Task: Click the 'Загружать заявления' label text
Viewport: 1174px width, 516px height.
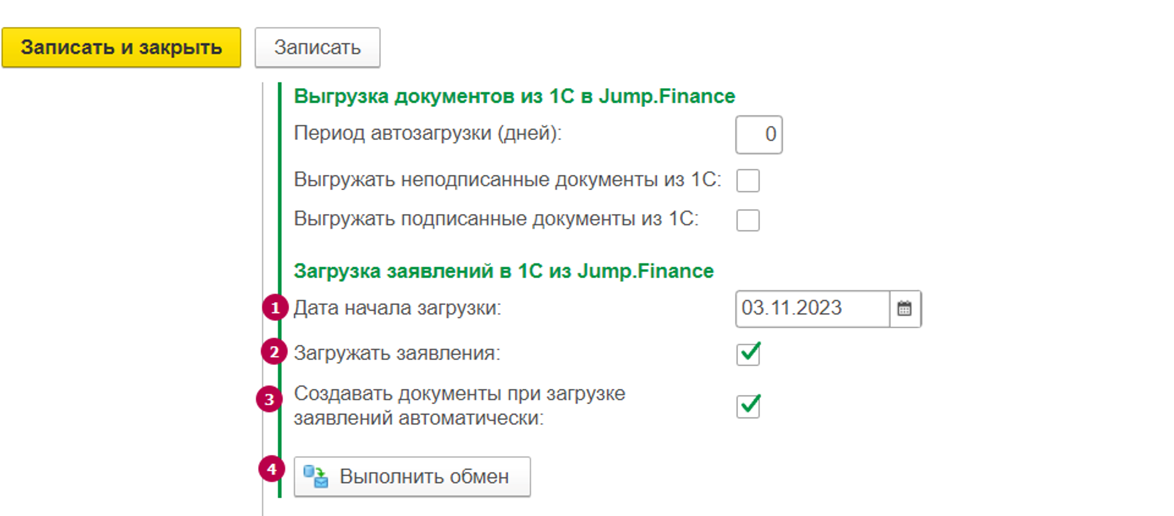Action: (x=397, y=353)
